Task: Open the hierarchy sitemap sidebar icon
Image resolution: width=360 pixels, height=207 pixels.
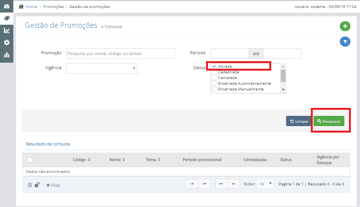Action: pyautogui.click(x=6, y=55)
